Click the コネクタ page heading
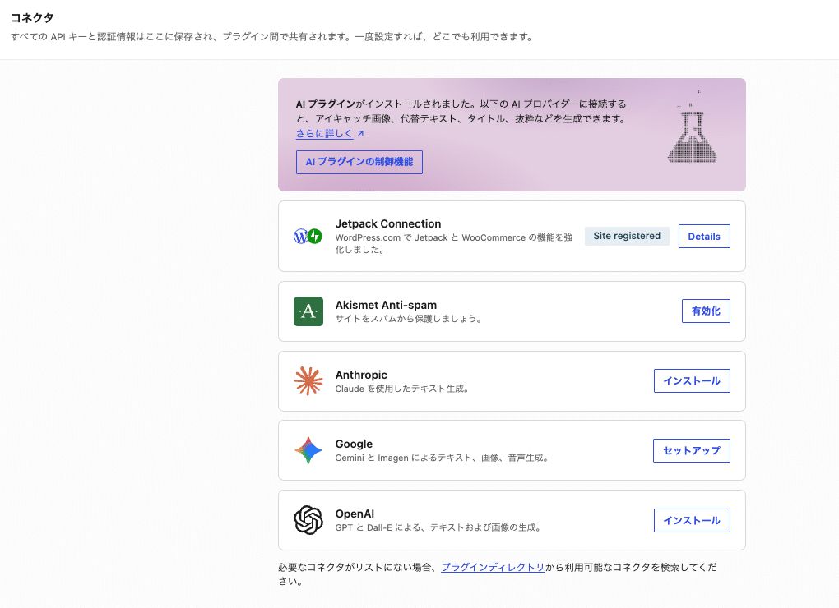The image size is (839, 608). tap(32, 17)
